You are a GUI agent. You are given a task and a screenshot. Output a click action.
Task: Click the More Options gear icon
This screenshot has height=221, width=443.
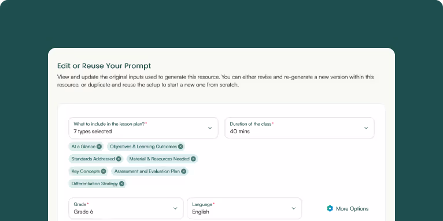point(330,209)
